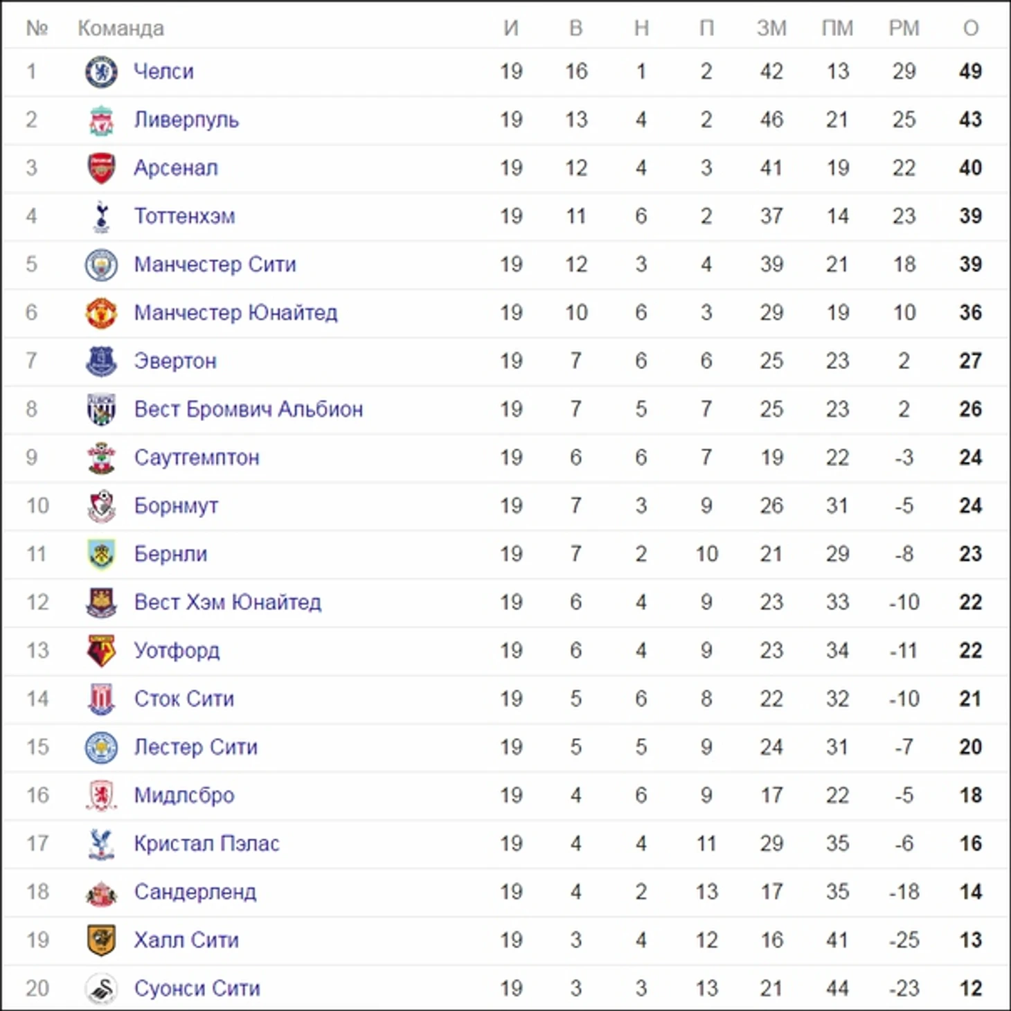Click the Watford club crest icon
Image resolution: width=1011 pixels, height=1011 pixels.
point(101,650)
